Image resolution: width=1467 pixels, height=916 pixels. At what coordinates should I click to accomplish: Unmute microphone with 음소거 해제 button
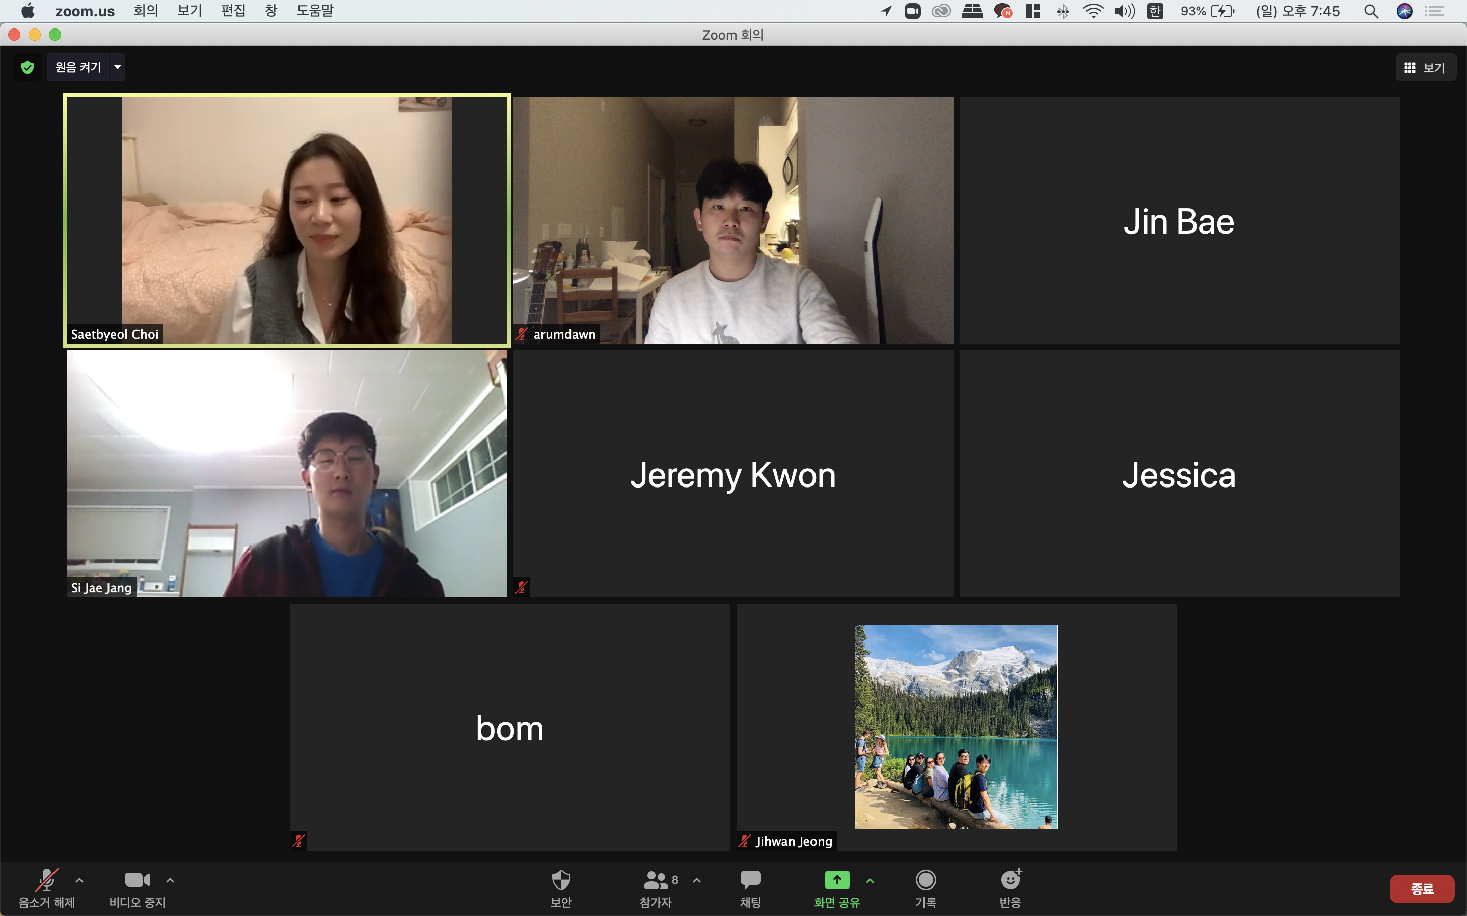(46, 888)
